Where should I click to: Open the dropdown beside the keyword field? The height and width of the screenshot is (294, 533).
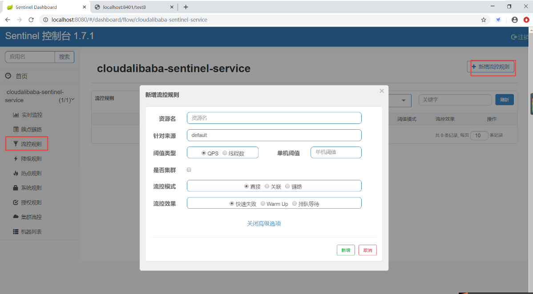(403, 100)
